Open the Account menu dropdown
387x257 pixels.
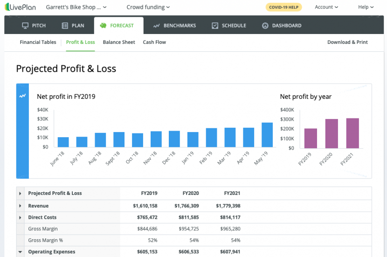(326, 7)
